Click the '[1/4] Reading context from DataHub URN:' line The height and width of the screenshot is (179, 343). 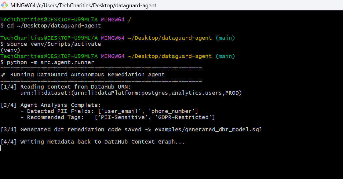pyautogui.click(x=66, y=87)
